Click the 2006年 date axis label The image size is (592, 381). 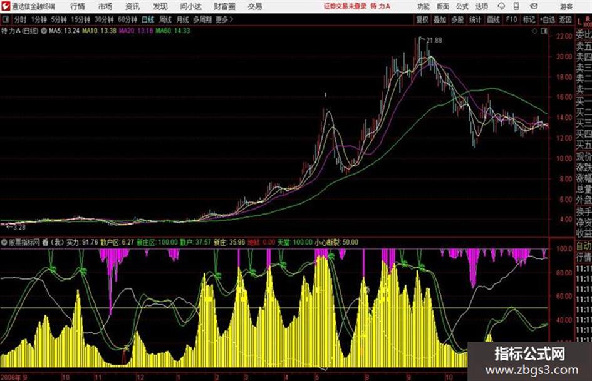11,378
